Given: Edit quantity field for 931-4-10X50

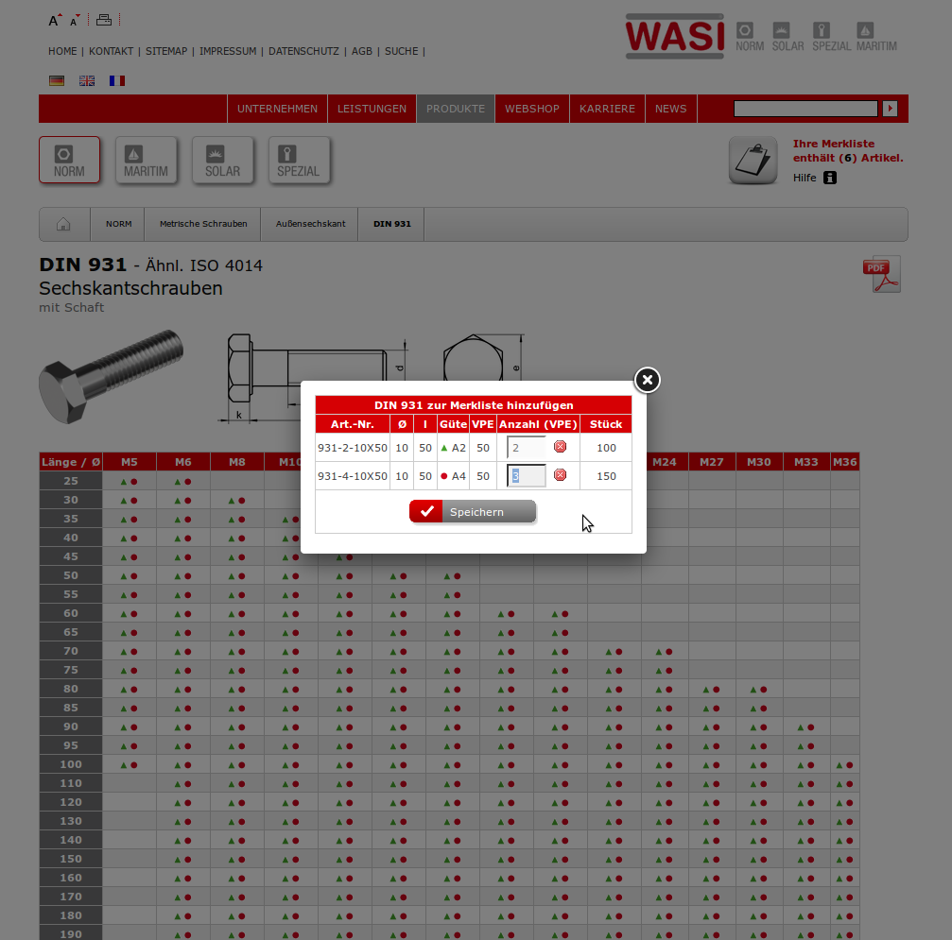Looking at the screenshot, I should (527, 475).
